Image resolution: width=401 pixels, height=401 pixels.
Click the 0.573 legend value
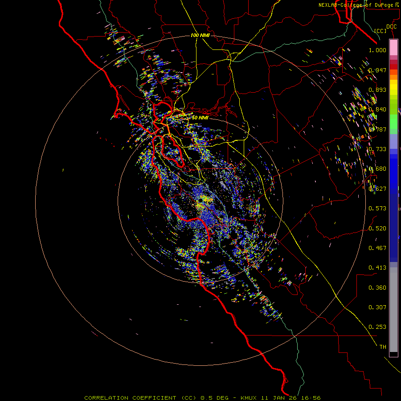377,209
